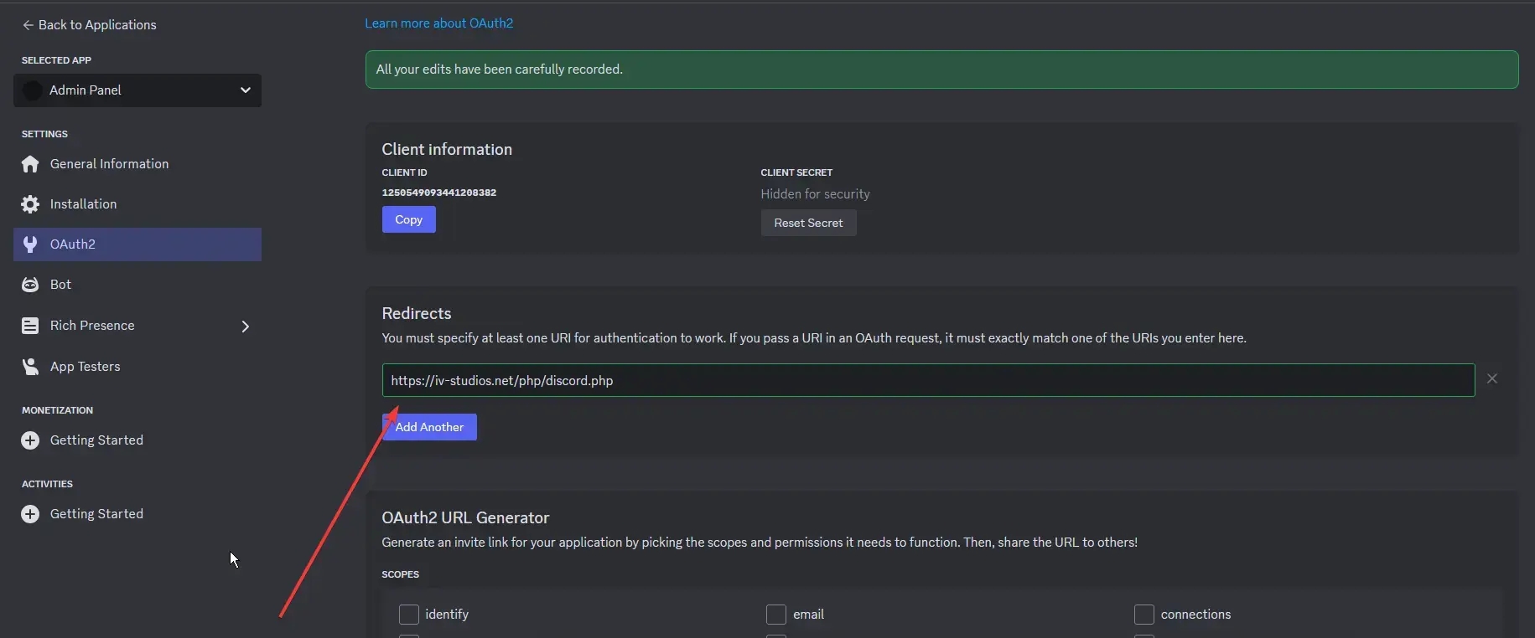Remove the redirect URI with the X
1535x638 pixels.
pos(1492,379)
